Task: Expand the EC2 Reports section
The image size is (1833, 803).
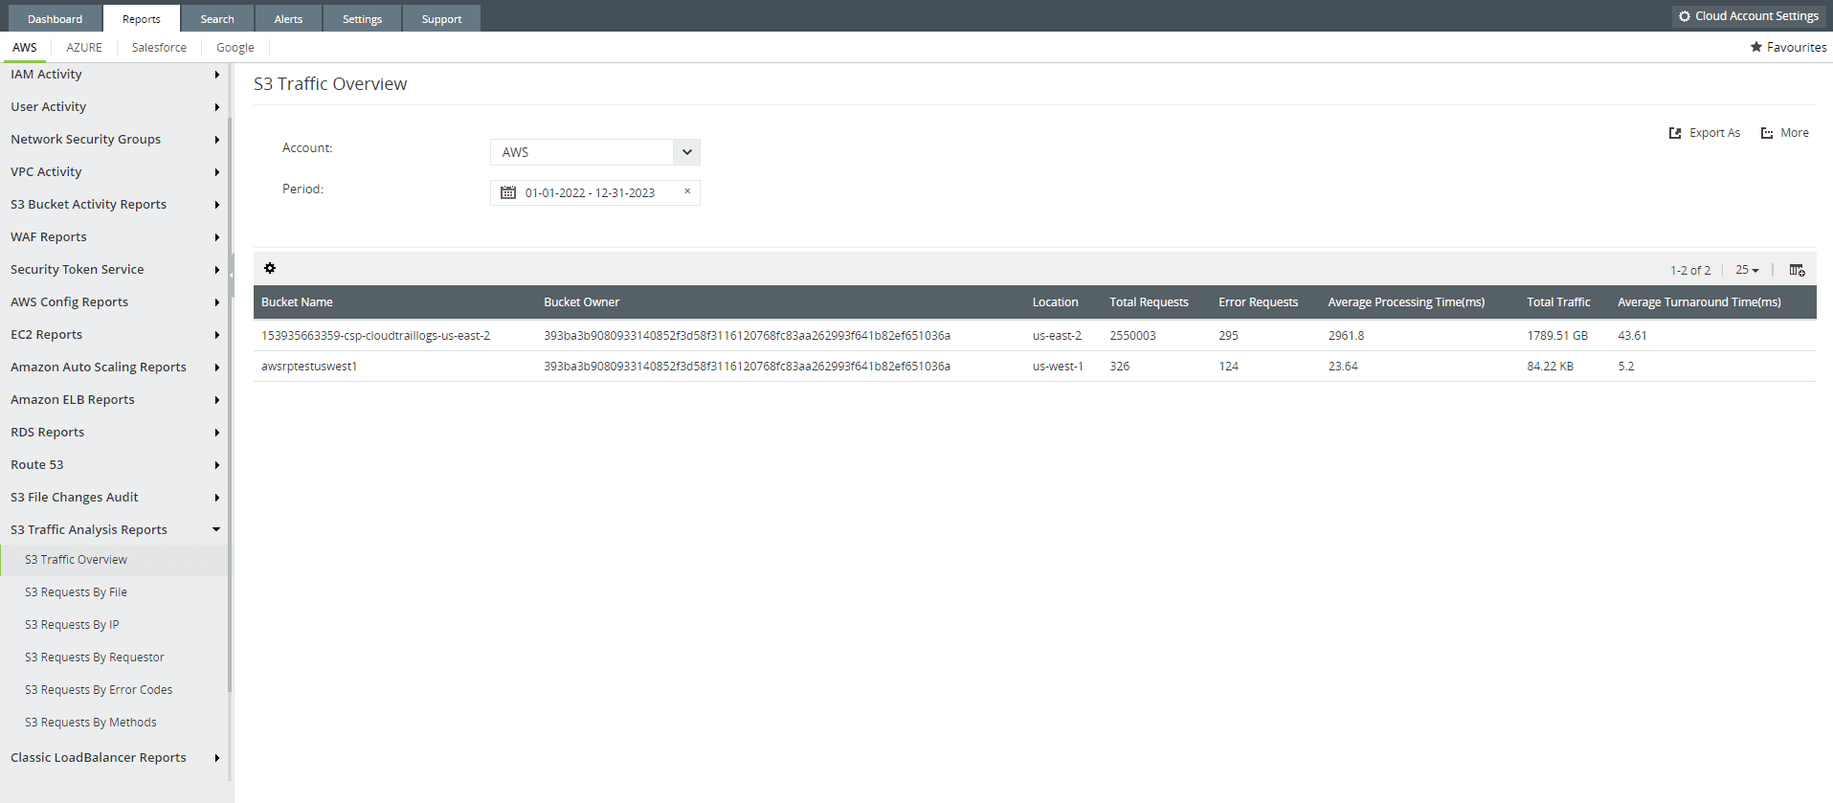Action: [x=216, y=335]
